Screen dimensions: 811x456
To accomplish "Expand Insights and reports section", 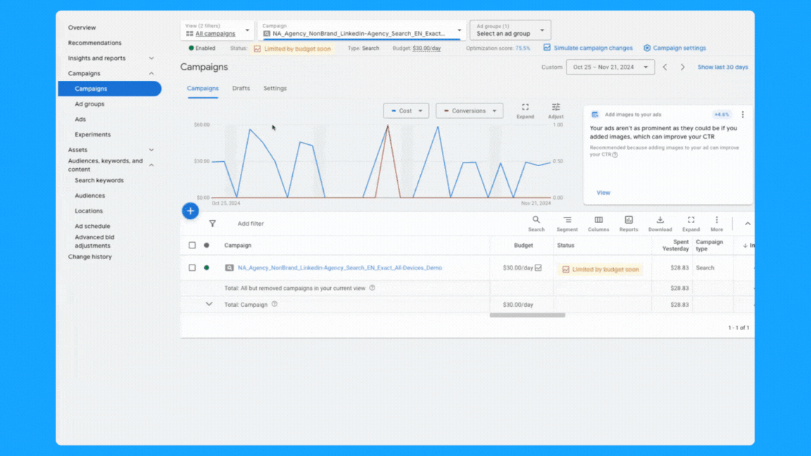I will point(151,58).
